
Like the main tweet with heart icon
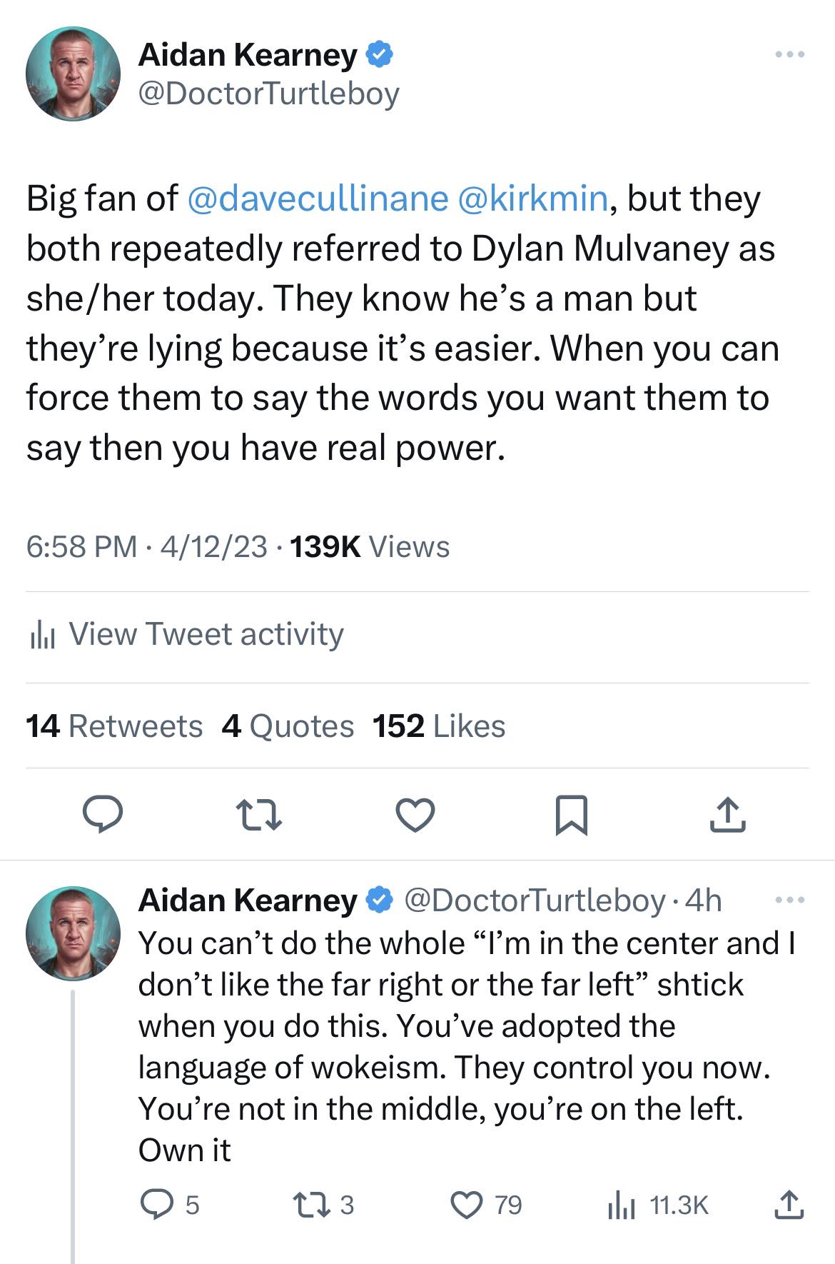click(415, 815)
